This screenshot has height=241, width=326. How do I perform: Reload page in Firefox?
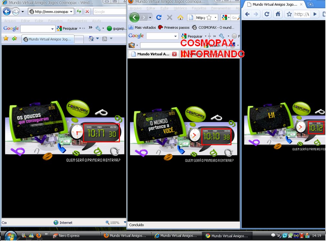[159, 17]
